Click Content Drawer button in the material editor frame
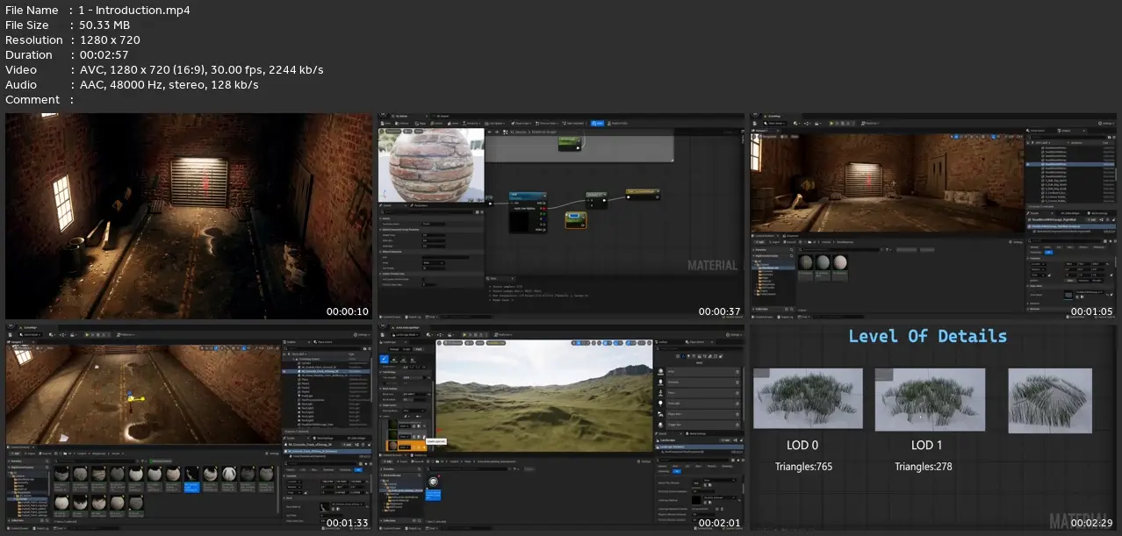 [390, 318]
